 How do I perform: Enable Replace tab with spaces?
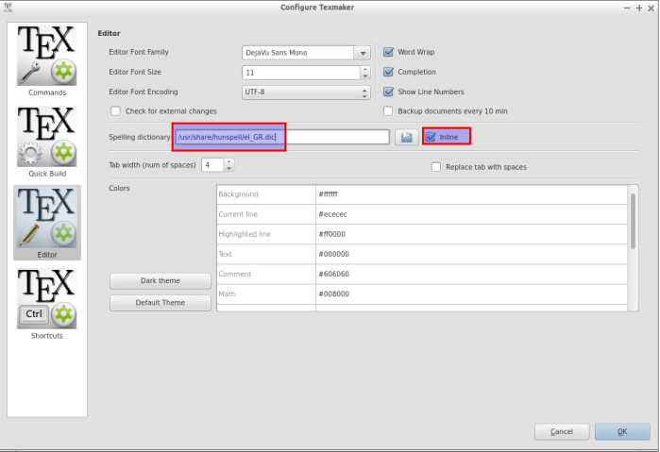[x=435, y=167]
